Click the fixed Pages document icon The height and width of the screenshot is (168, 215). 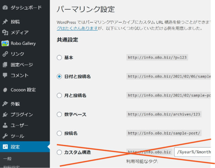click(x=5, y=65)
